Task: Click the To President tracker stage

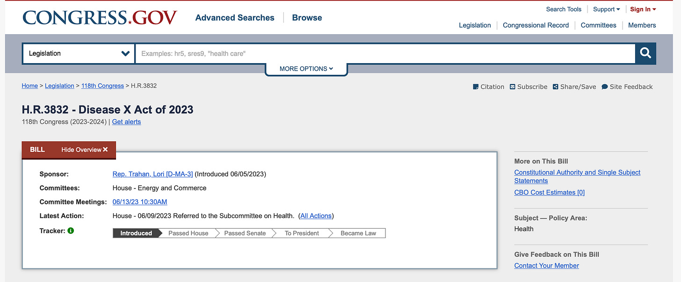Action: click(x=302, y=233)
